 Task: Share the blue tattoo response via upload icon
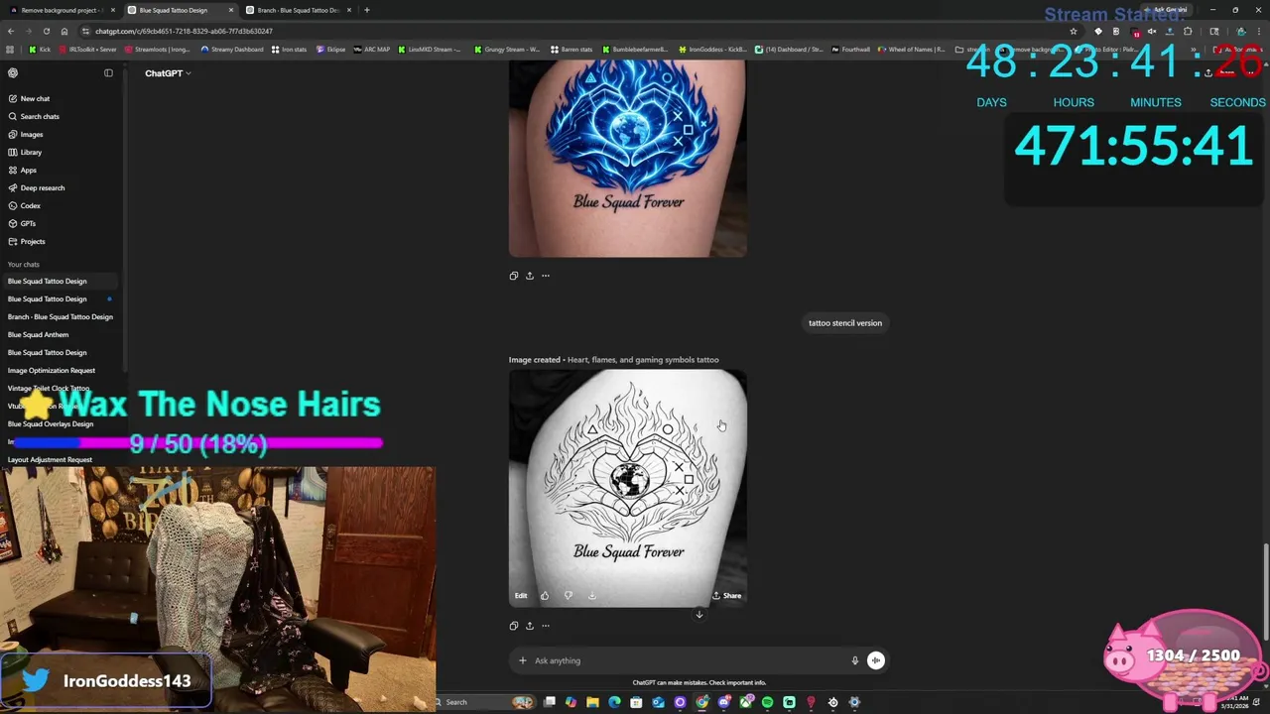point(529,276)
